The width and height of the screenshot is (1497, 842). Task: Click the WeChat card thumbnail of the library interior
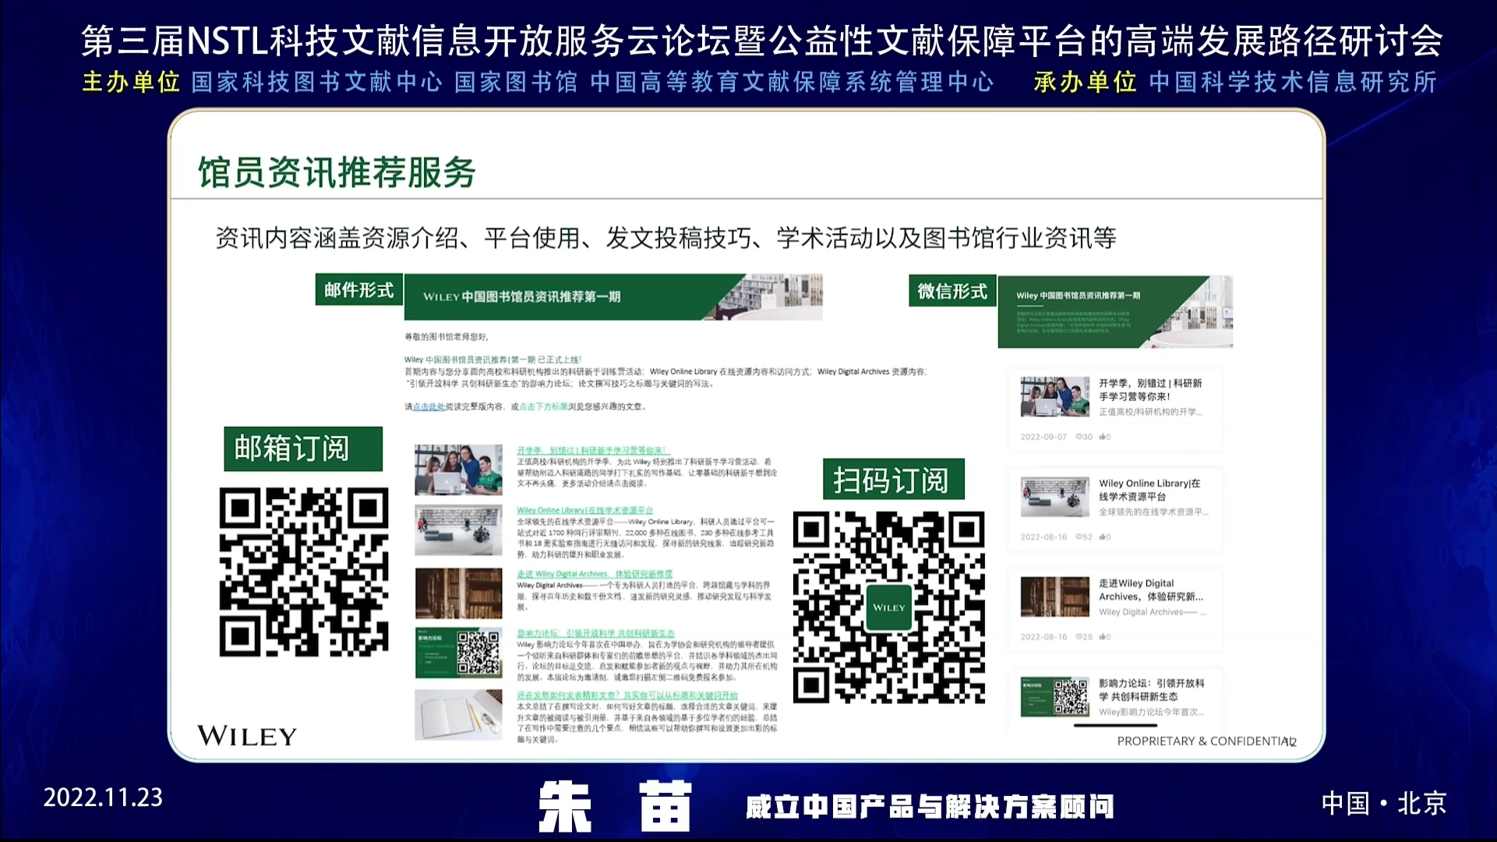pyautogui.click(x=1055, y=497)
